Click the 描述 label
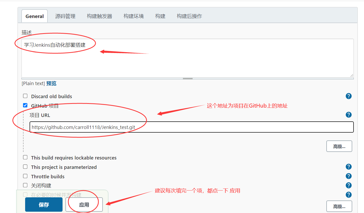364x213 pixels. click(x=27, y=32)
